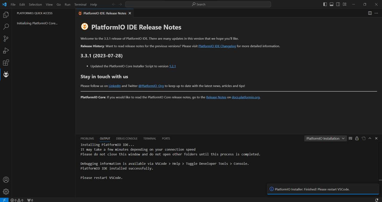Select 'Initializing PlatformIO Core...' item

[37, 23]
